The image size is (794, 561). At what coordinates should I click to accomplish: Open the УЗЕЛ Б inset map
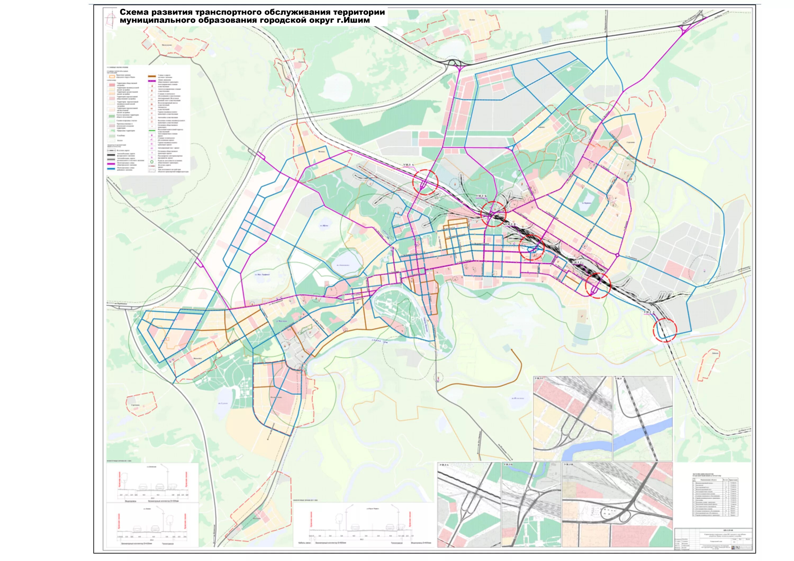(531, 505)
